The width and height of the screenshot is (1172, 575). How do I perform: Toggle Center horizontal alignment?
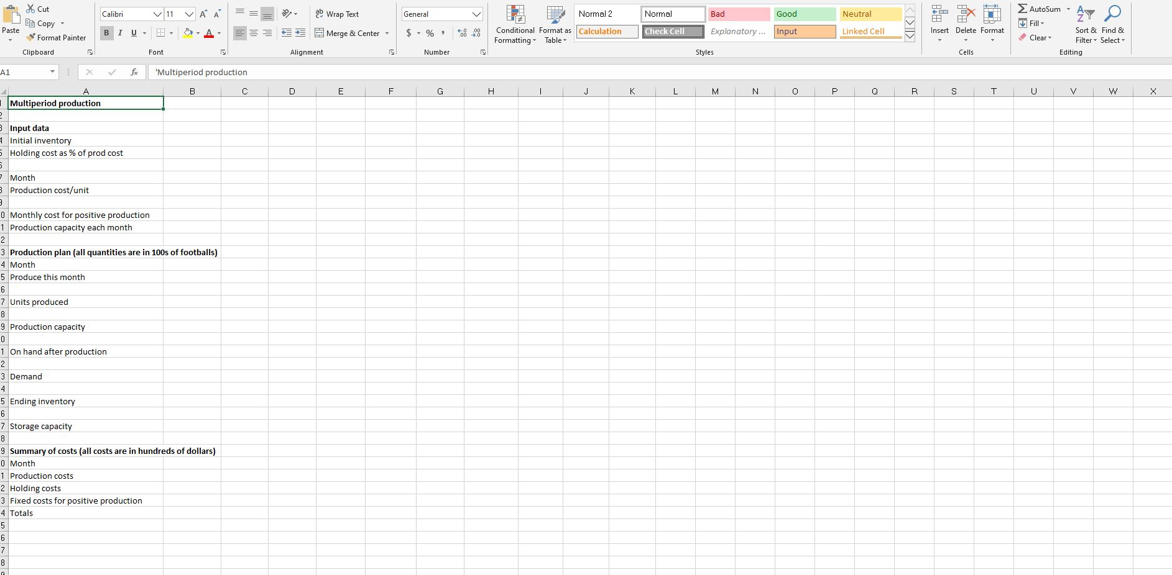click(254, 33)
